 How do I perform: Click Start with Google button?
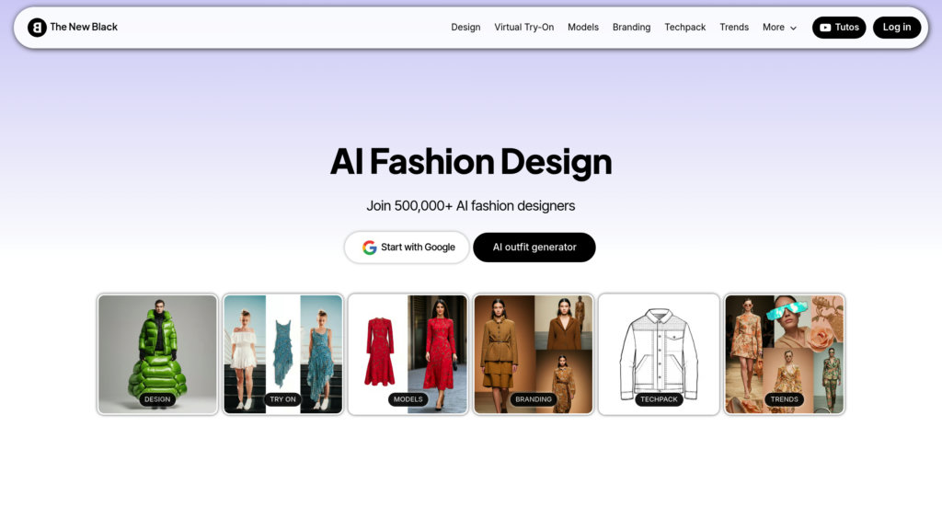click(x=407, y=247)
